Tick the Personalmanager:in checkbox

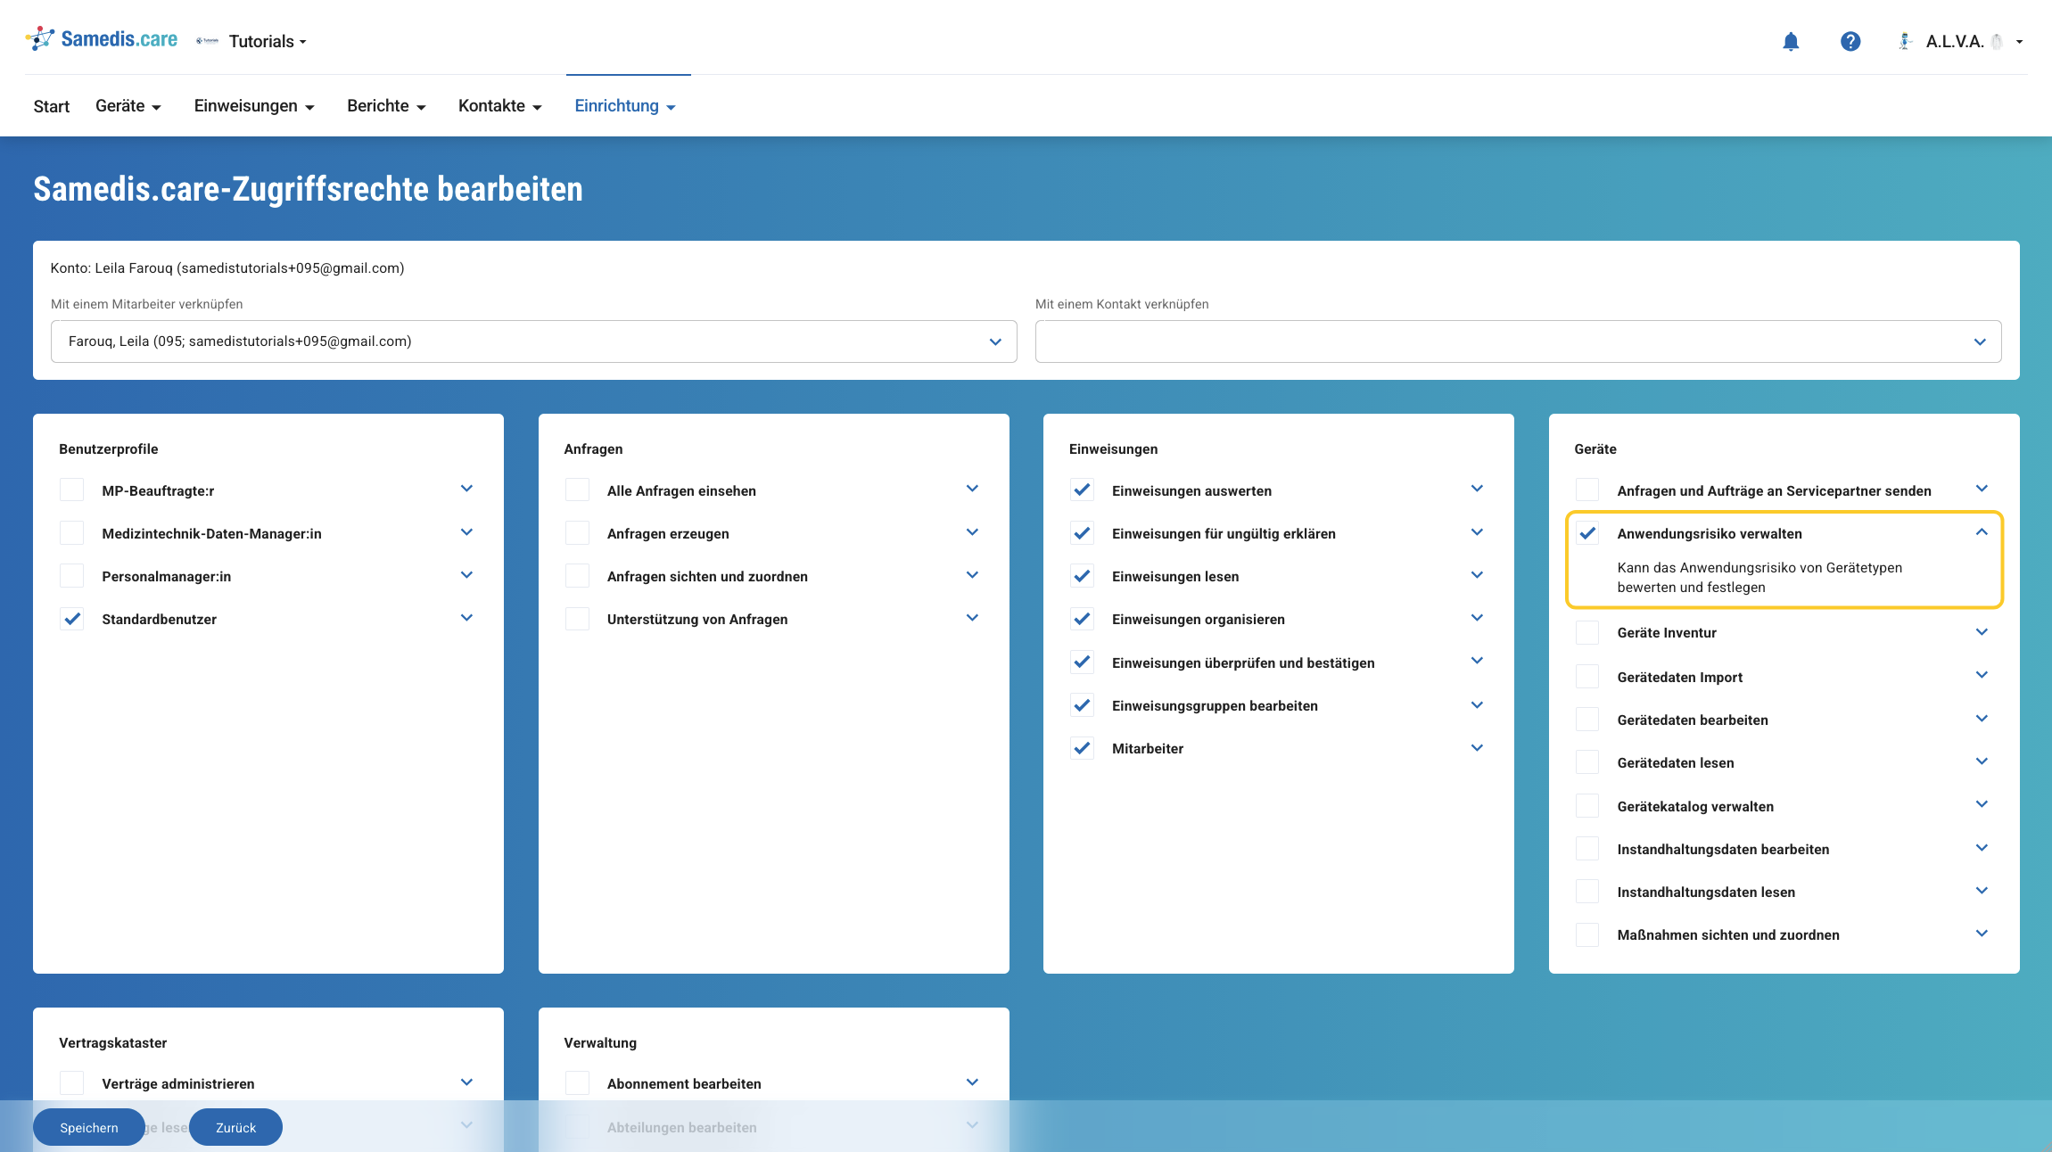tap(72, 576)
